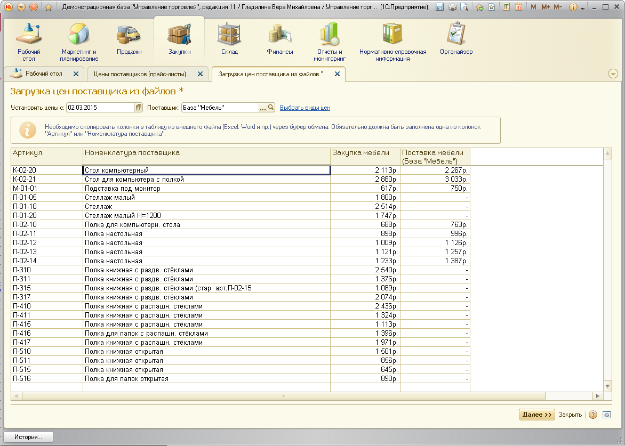The image size is (625, 446).
Task: Click horizontal scrollbar right arrow
Action: [597, 396]
